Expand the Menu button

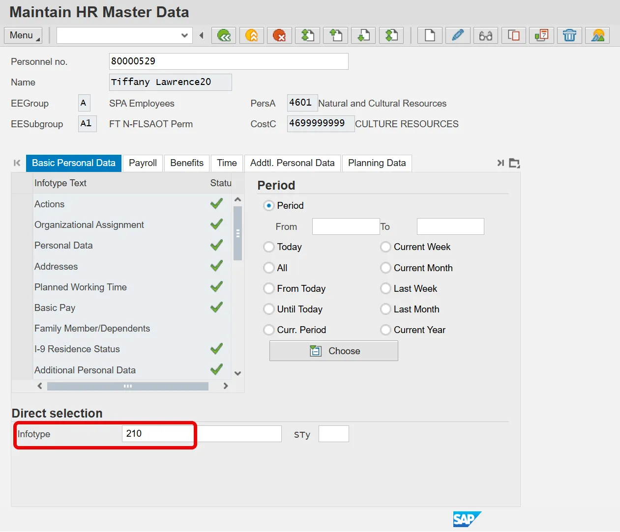23,35
